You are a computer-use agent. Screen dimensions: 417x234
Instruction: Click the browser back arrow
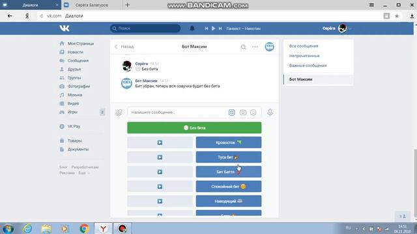(x=10, y=16)
